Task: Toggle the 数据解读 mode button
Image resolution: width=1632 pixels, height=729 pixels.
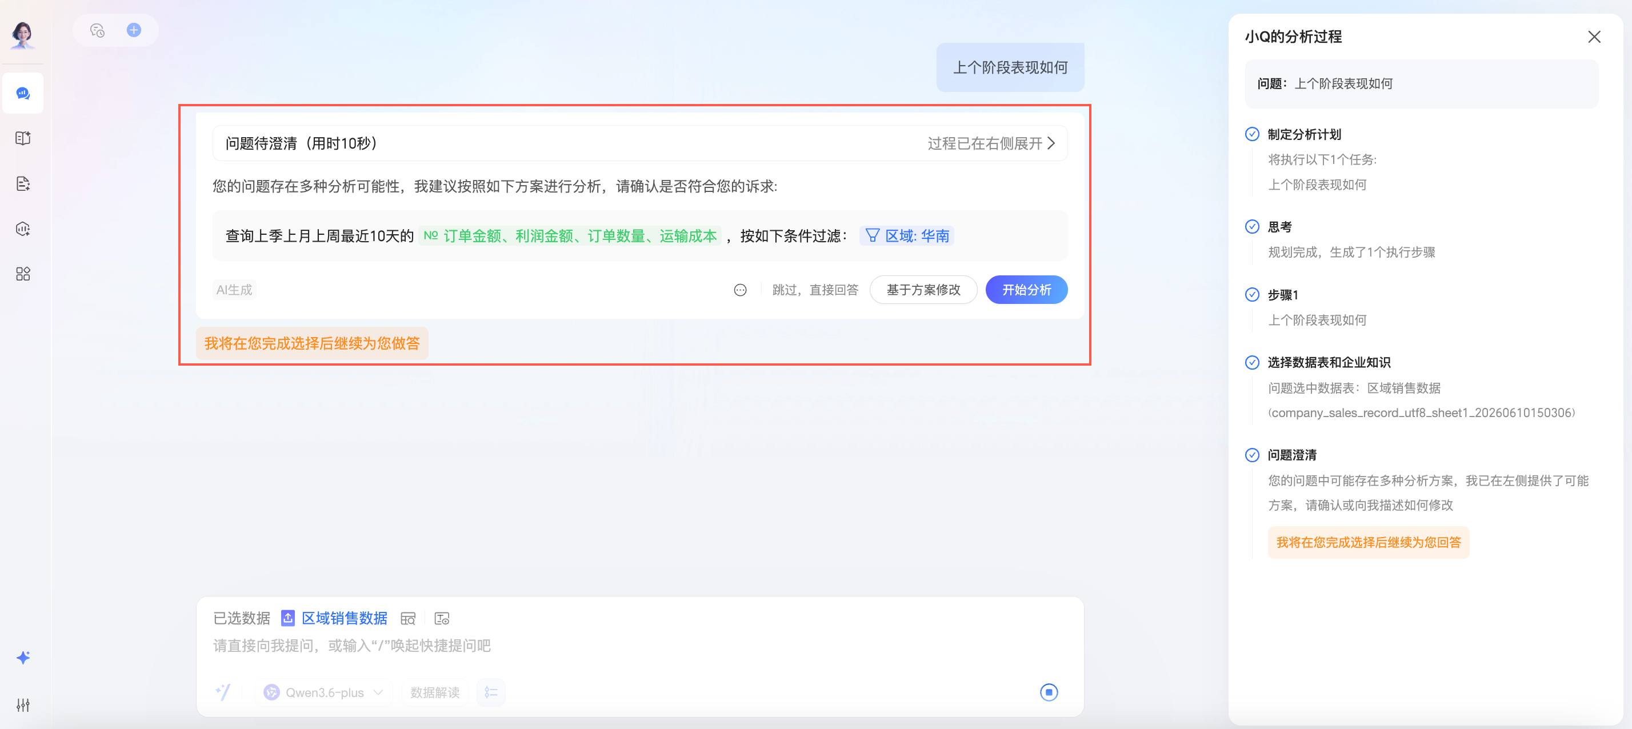Action: pos(435,692)
